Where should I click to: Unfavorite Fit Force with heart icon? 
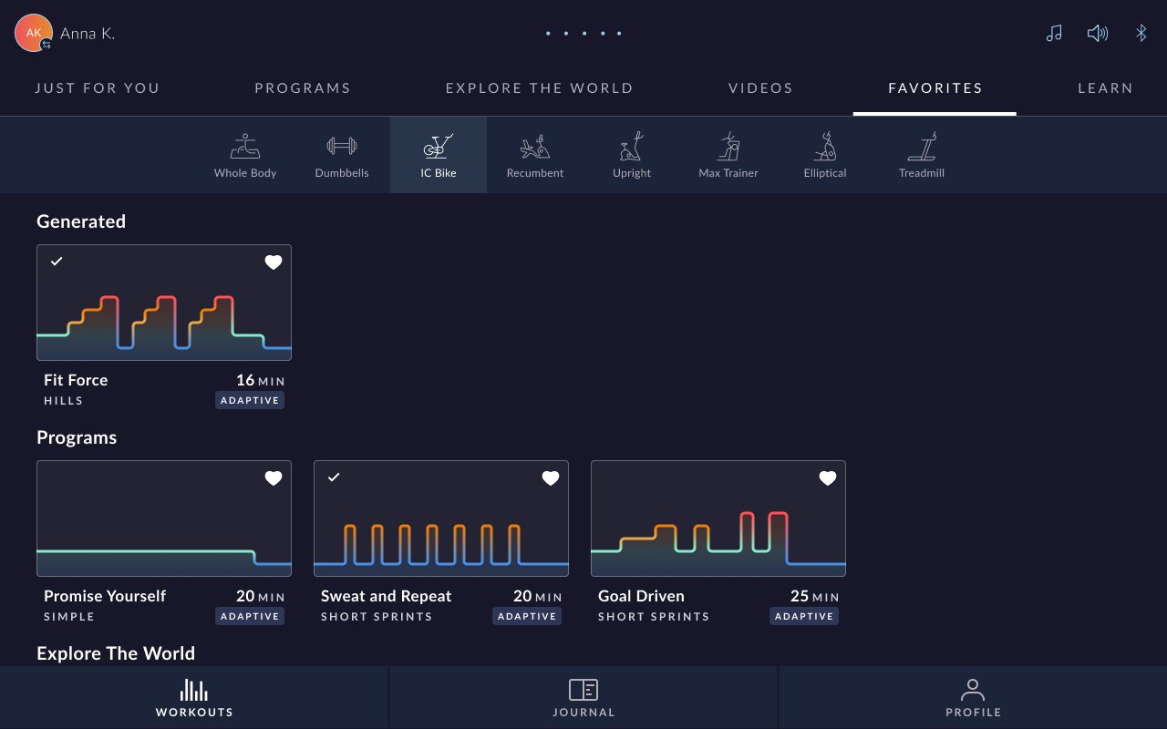274,262
